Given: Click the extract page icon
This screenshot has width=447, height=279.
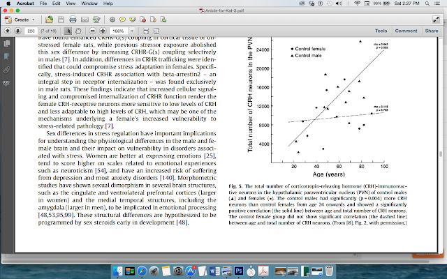Looking at the screenshot, I should pos(163,20).
